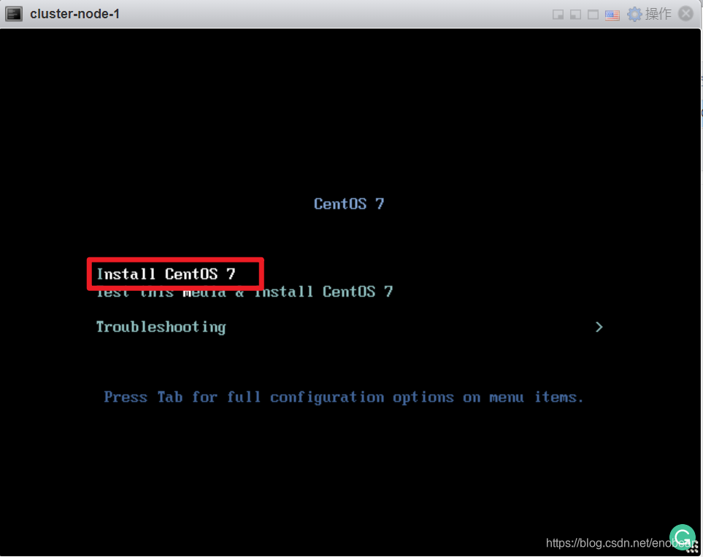
Task: Expand Troubleshooting submenu via the chevron arrow
Action: pos(599,327)
